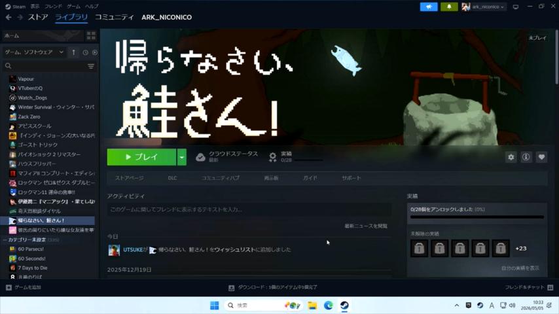Open the Store Page (ストアページ) link
559x314 pixels.
130,178
